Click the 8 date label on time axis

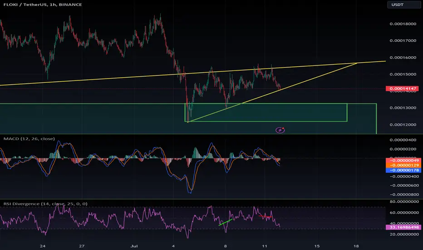225,246
